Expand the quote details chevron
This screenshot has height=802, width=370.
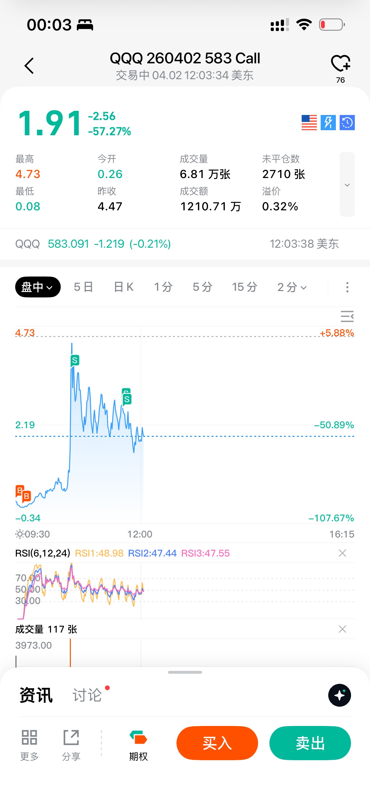[347, 185]
